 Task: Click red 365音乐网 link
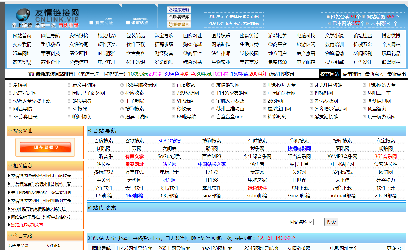386,157
